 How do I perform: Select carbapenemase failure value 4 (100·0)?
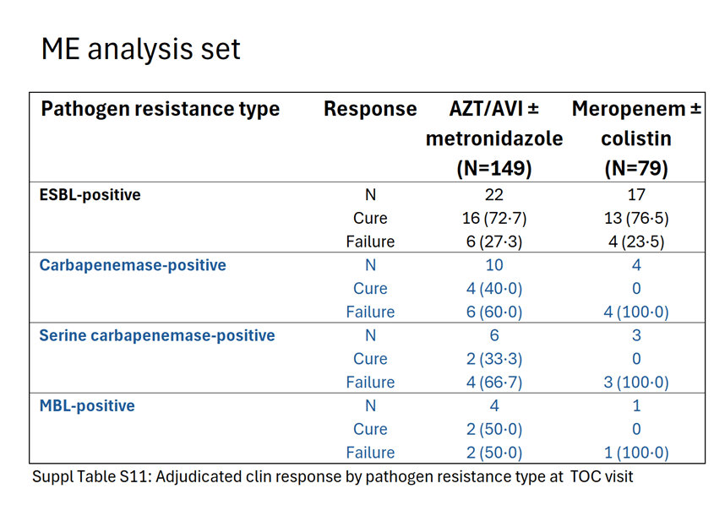pos(636,312)
